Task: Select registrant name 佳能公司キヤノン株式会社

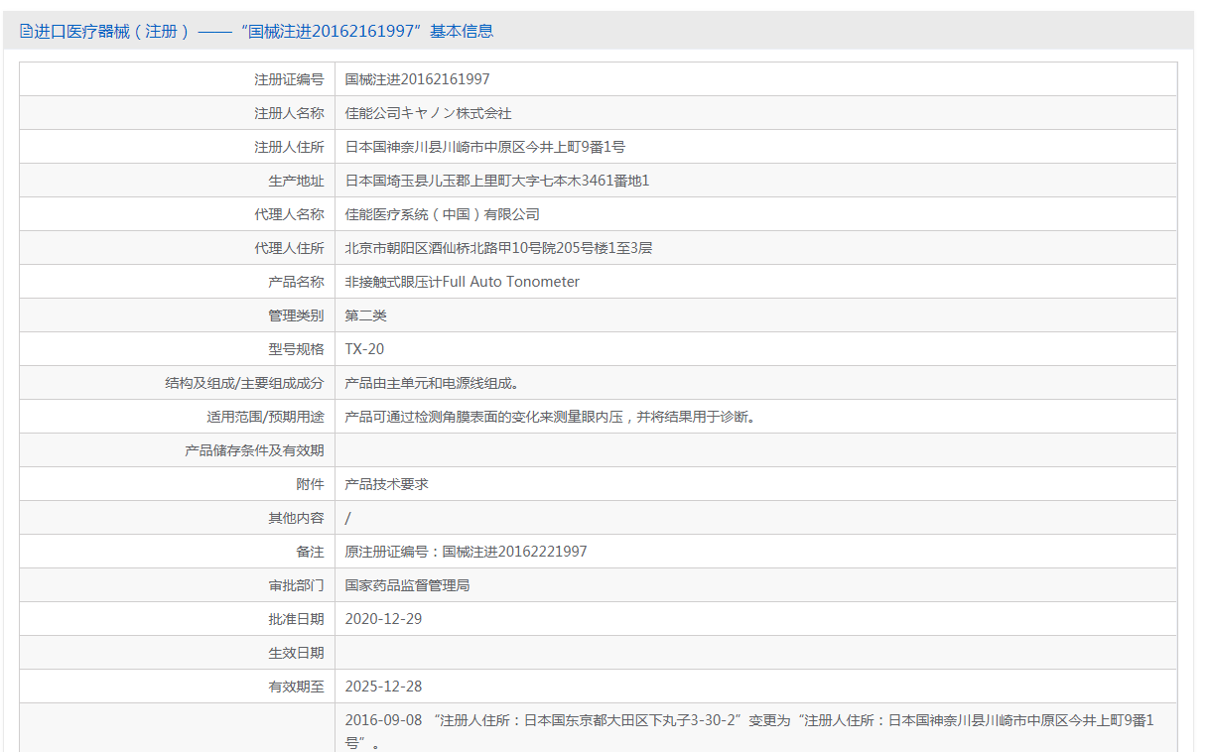Action: (x=429, y=113)
